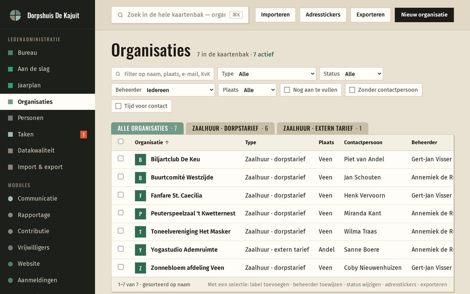Open Import & export in the sidebar
Screen dimensions: 470x294
[x=47, y=167]
